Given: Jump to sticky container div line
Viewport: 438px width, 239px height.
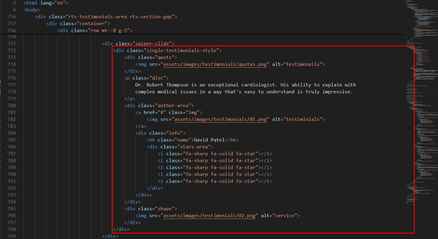Looking at the screenshot, I should tap(78, 24).
